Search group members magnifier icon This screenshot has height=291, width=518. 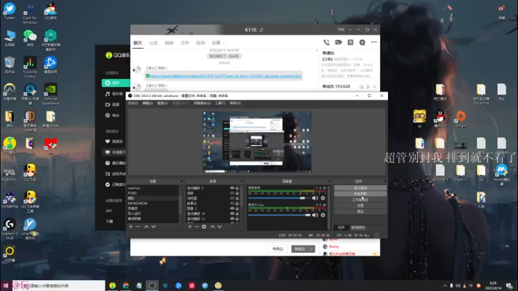pos(375,87)
